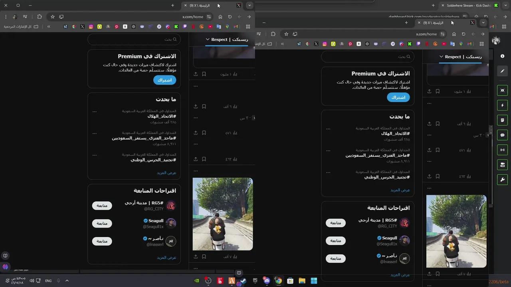This screenshot has width=511, height=287.
Task: Click the wrench tools icon in Kick sidebar
Action: 502,180
